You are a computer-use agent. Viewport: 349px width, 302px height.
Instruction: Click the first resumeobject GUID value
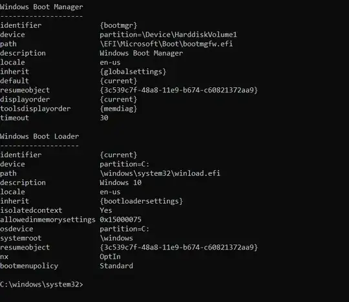click(178, 90)
